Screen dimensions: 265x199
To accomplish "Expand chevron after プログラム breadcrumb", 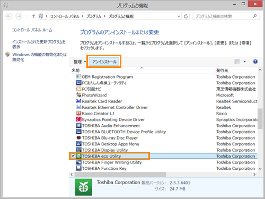I will 104,16.
